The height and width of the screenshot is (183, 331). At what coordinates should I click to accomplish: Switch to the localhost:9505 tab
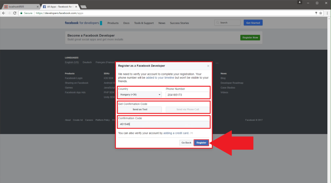(x=19, y=7)
